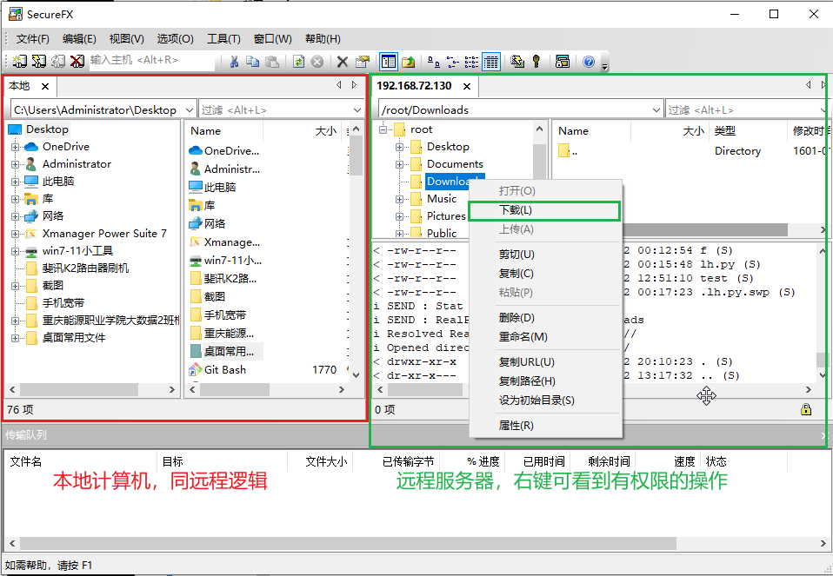Click the key icon on toolbar

pyautogui.click(x=536, y=62)
